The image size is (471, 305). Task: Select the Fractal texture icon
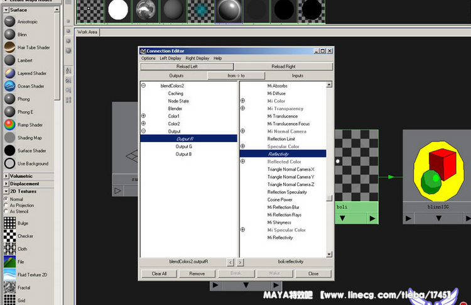(9, 287)
